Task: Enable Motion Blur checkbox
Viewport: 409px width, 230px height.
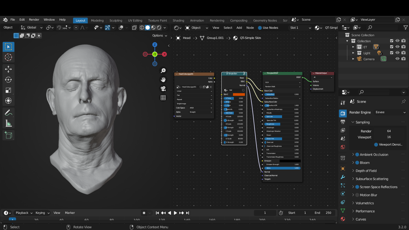Action: (x=357, y=195)
